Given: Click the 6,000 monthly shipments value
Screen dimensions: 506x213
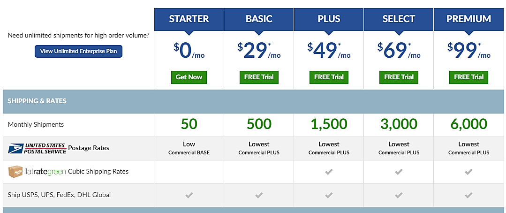Looking at the screenshot, I should pyautogui.click(x=468, y=124).
